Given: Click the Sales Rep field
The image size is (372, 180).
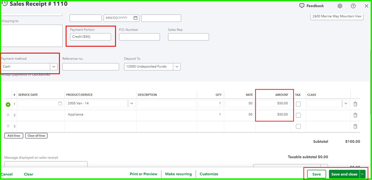Looking at the screenshot, I should (188, 37).
